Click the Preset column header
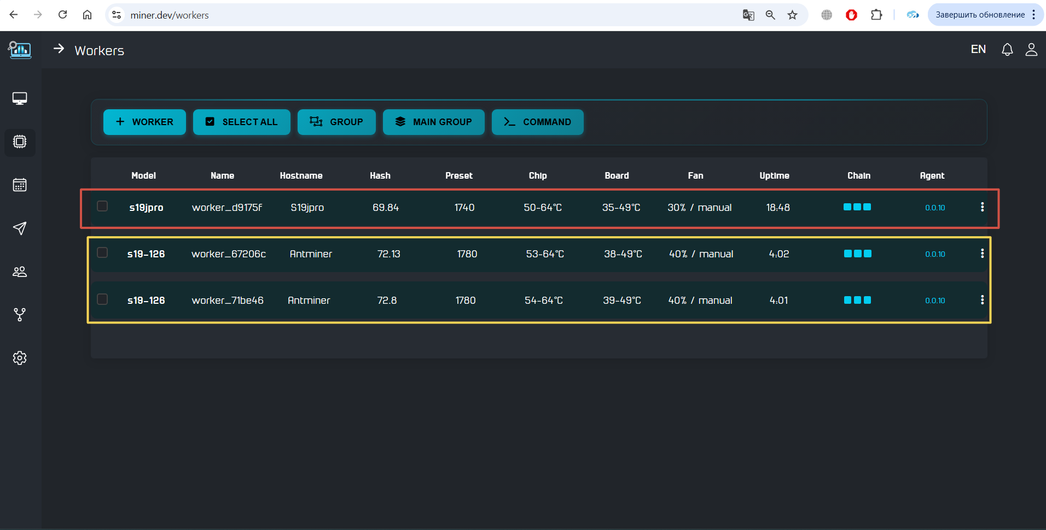This screenshot has height=530, width=1046. coord(459,175)
